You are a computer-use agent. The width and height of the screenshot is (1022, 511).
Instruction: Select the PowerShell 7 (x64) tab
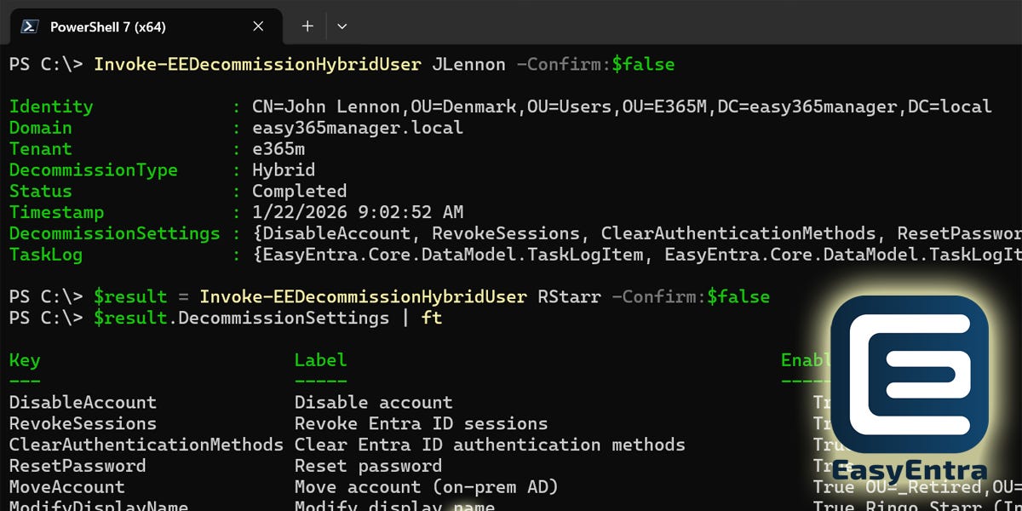[146, 26]
